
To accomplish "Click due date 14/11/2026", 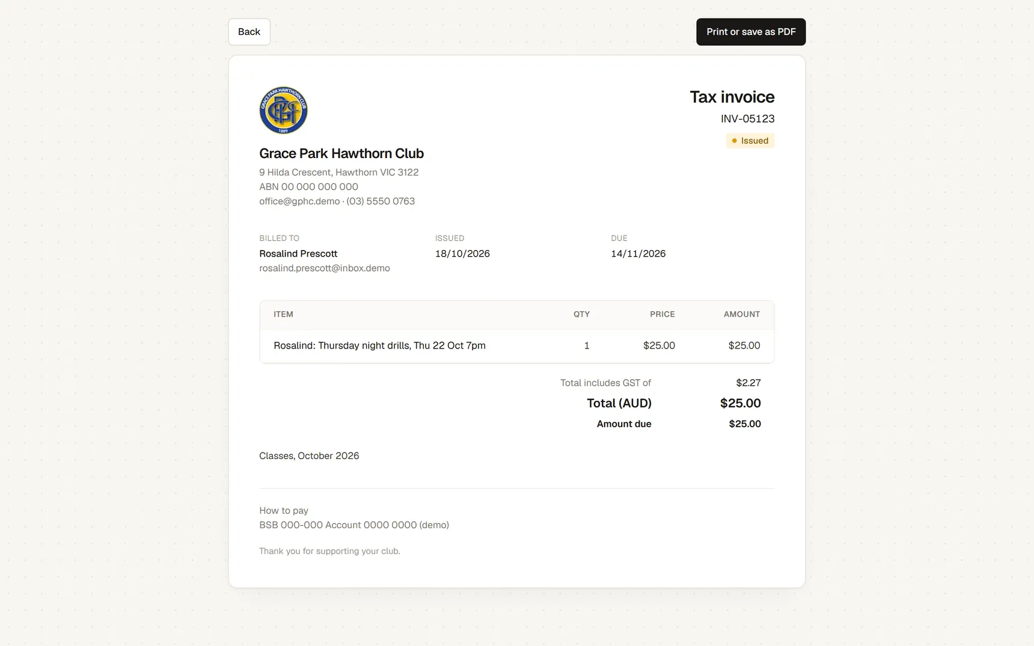I will (638, 254).
